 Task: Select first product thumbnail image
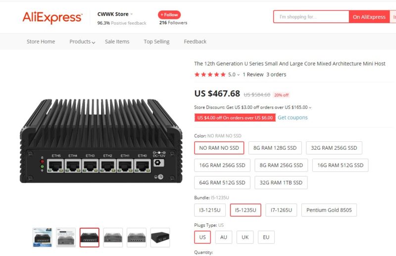pyautogui.click(x=42, y=237)
